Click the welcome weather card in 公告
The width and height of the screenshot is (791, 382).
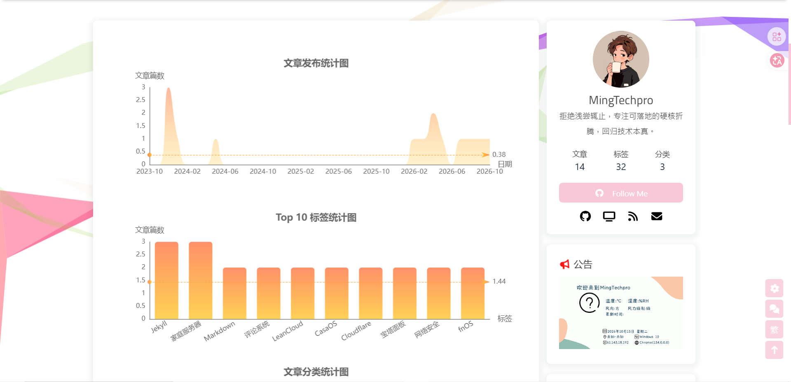click(x=621, y=313)
